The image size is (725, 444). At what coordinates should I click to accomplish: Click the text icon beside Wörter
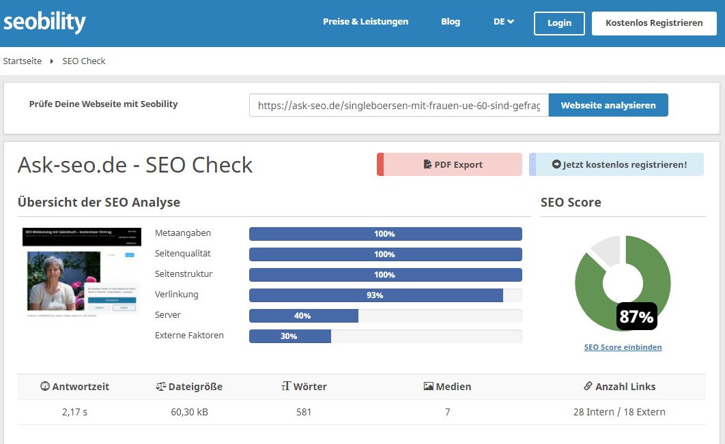click(x=286, y=386)
